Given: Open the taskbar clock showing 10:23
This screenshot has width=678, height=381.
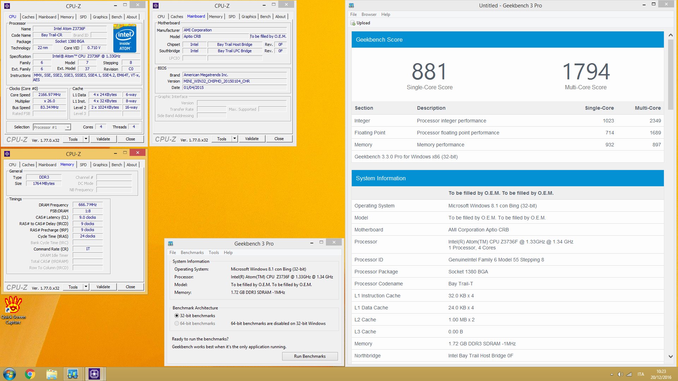Looking at the screenshot, I should click(661, 374).
